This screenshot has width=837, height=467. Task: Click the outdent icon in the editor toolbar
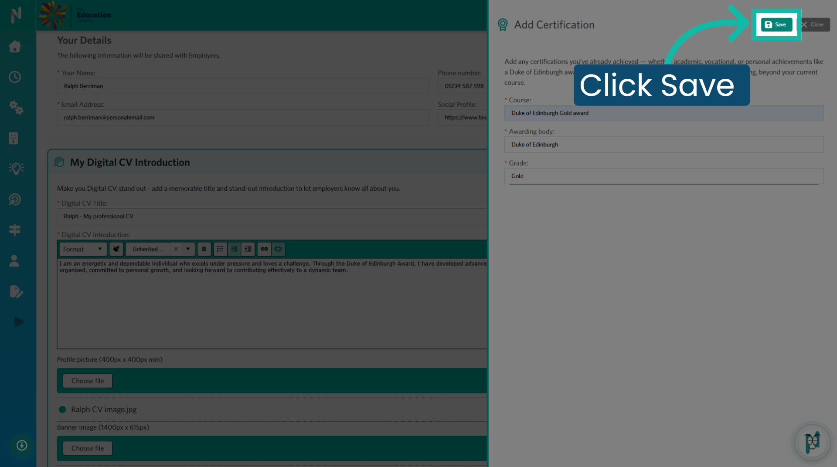point(234,249)
